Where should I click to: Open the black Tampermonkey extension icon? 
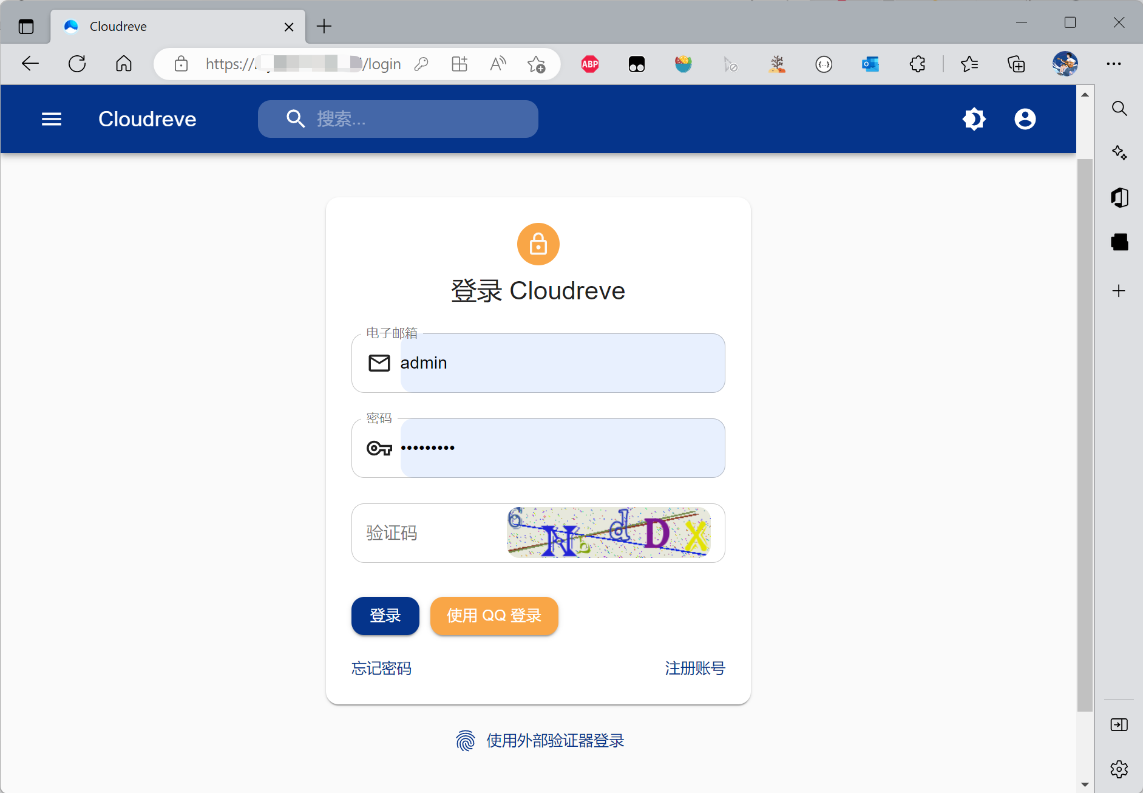pos(637,64)
